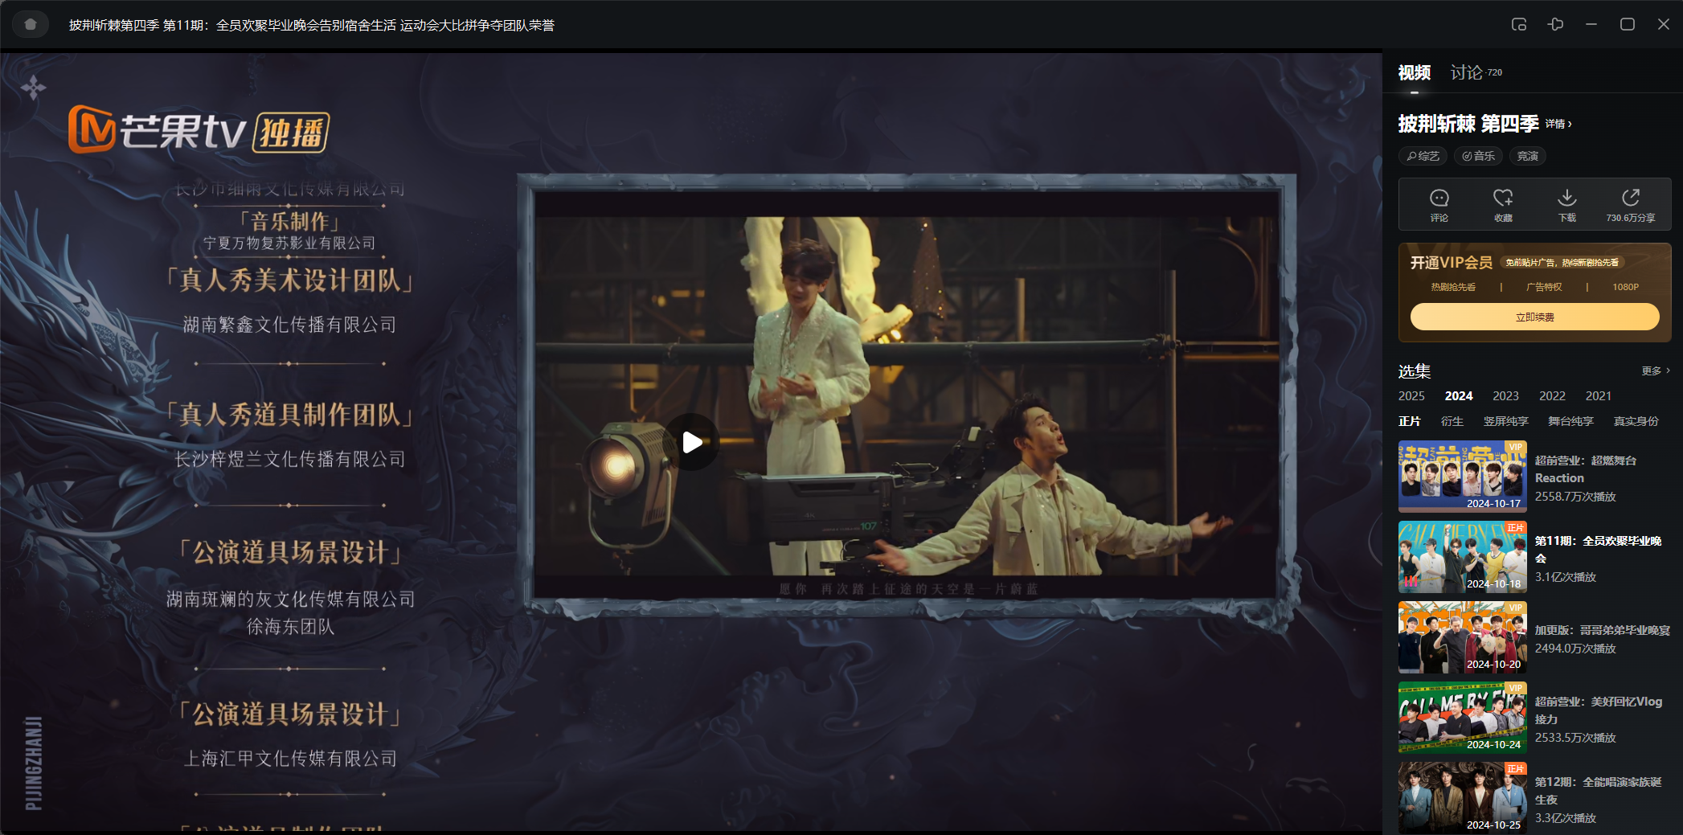
Task: Open the thumbnail dated 2024-10-18
Action: pyautogui.click(x=1463, y=557)
